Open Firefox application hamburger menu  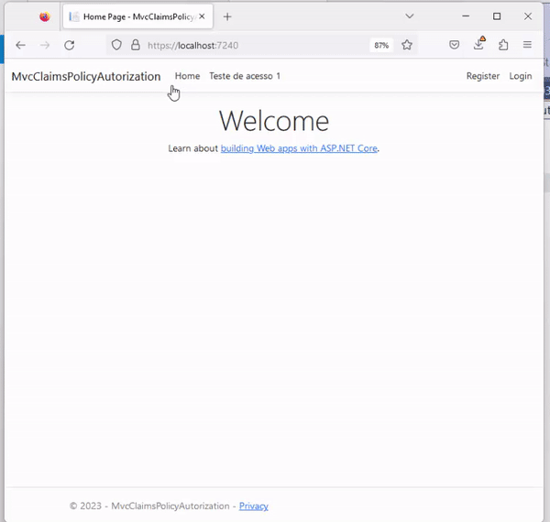click(527, 45)
